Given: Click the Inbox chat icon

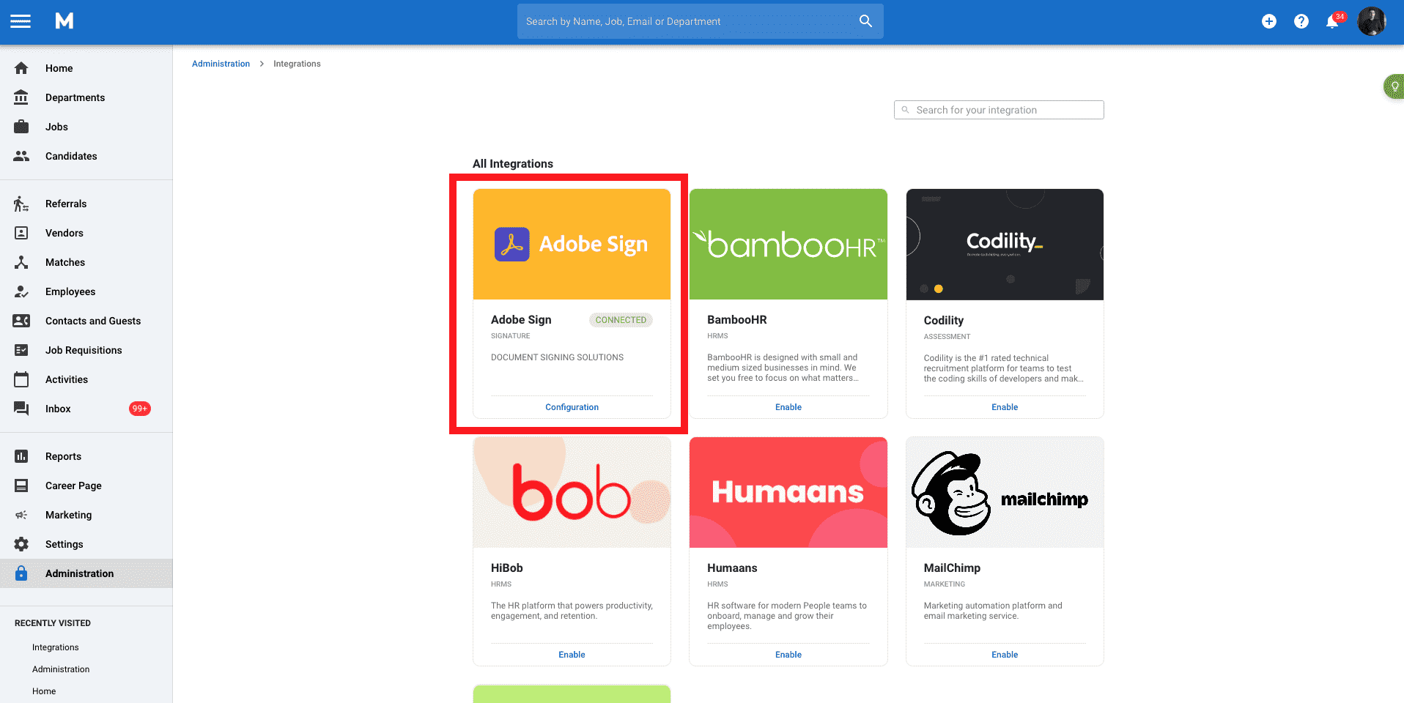Looking at the screenshot, I should [x=21, y=409].
